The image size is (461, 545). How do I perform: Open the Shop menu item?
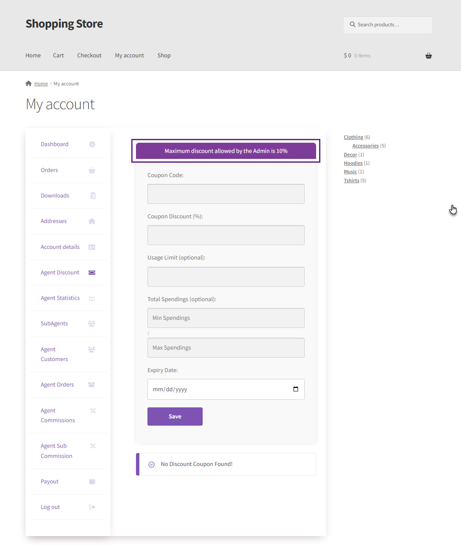click(x=164, y=55)
